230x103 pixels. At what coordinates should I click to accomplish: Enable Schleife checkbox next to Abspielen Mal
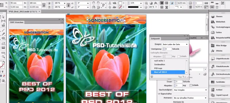click(x=191, y=85)
